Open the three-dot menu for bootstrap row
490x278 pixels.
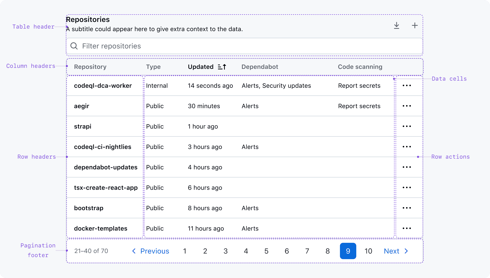[x=407, y=208]
